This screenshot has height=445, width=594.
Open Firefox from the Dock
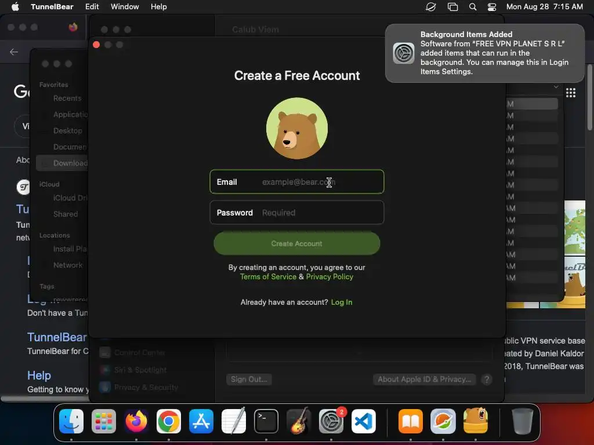pos(136,421)
